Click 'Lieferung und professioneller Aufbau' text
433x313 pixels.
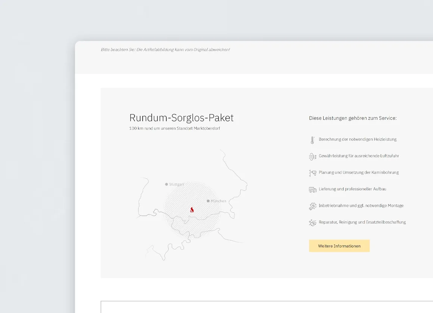tap(352, 189)
